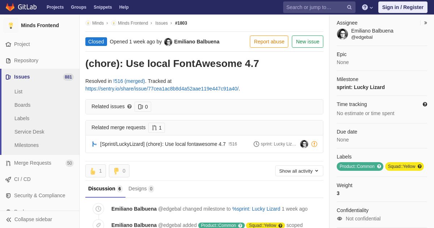Click the Issues breadcrumb link
This screenshot has height=228, width=434.
click(x=161, y=23)
